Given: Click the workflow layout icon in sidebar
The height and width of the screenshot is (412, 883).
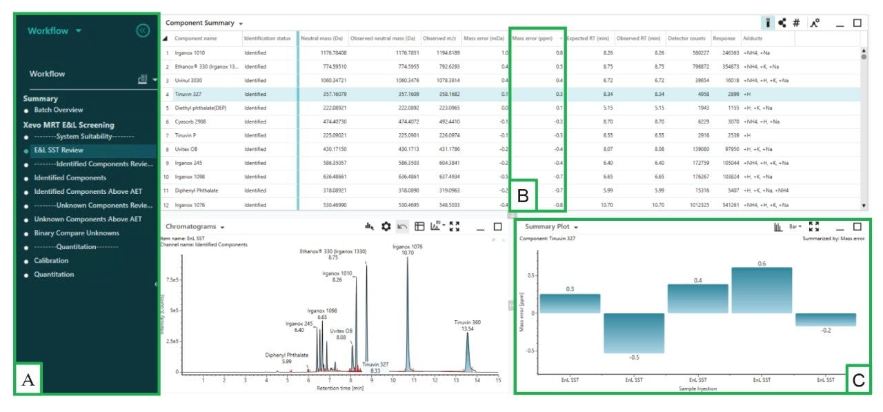Looking at the screenshot, I should click(143, 79).
